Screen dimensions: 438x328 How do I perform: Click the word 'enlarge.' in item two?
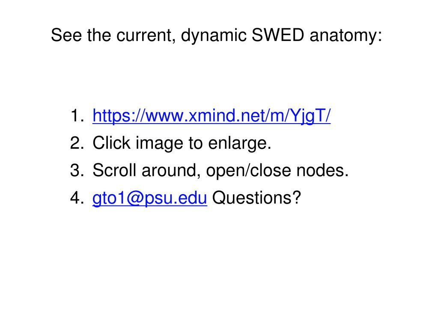click(x=240, y=143)
